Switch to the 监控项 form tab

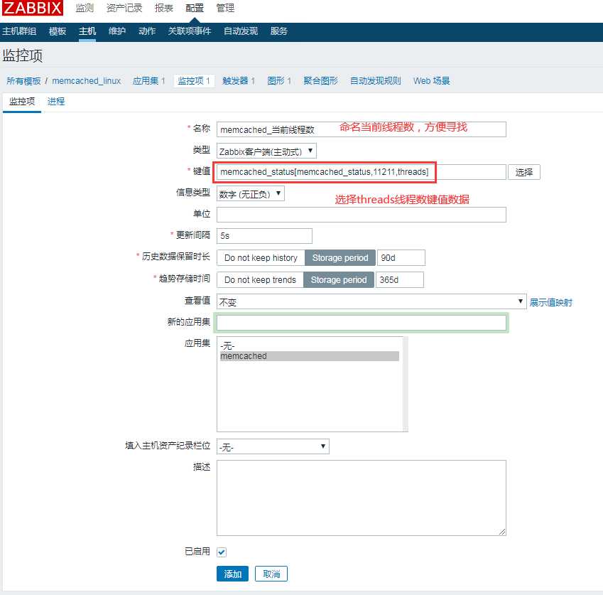click(22, 102)
